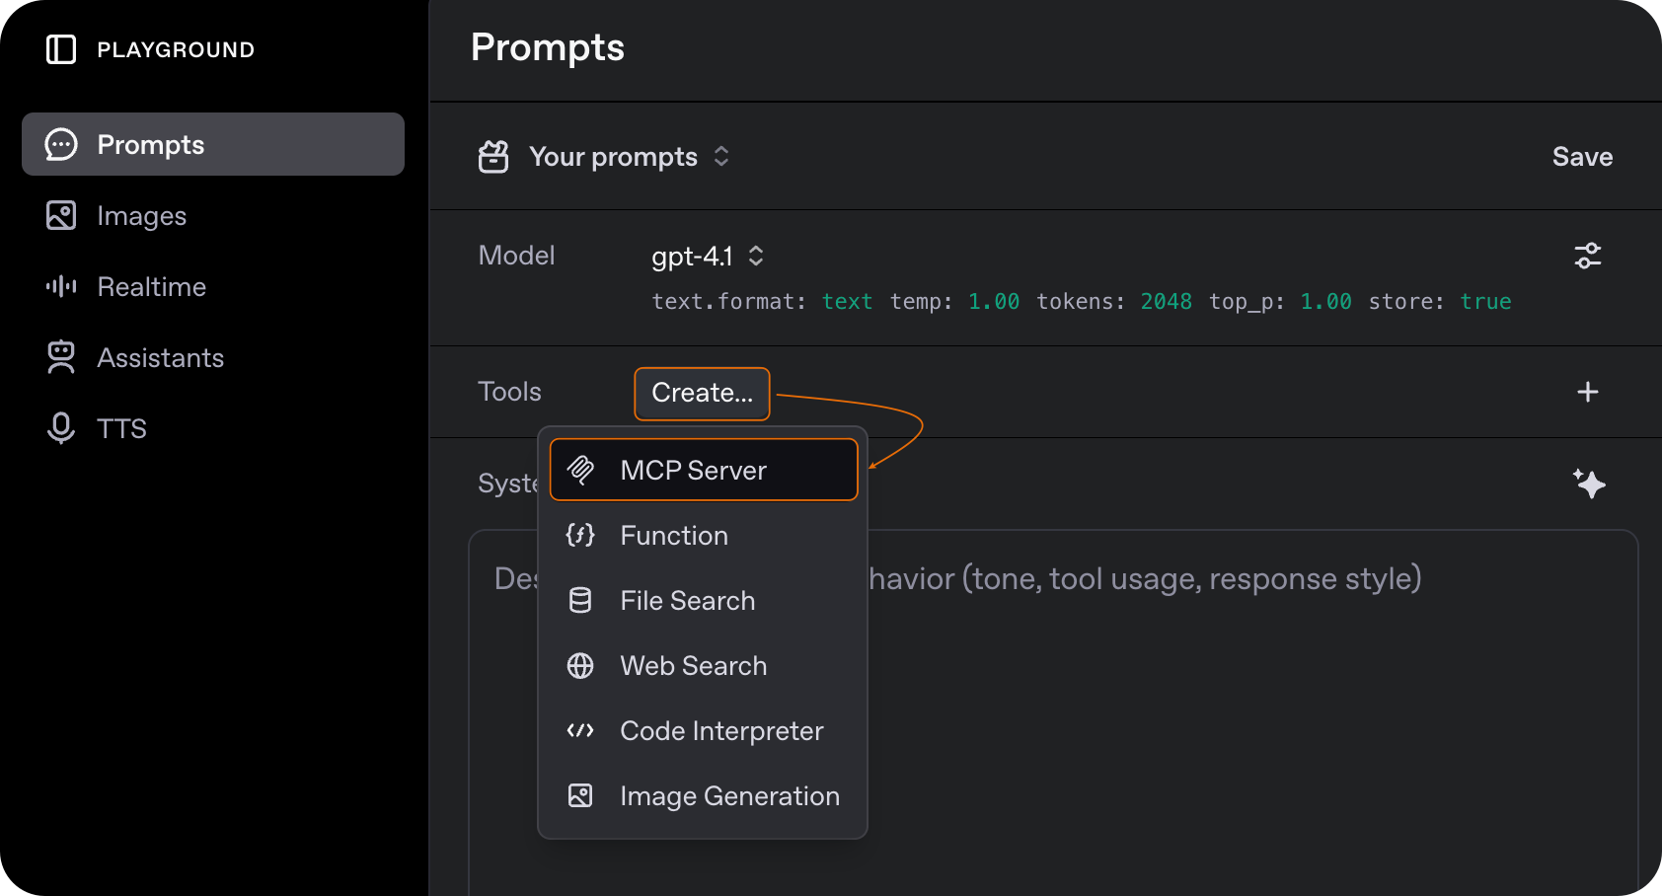Image resolution: width=1662 pixels, height=896 pixels.
Task: Add a tool with the plus icon
Action: coord(1588,392)
